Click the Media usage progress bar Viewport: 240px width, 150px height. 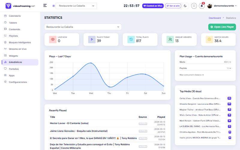205,64
